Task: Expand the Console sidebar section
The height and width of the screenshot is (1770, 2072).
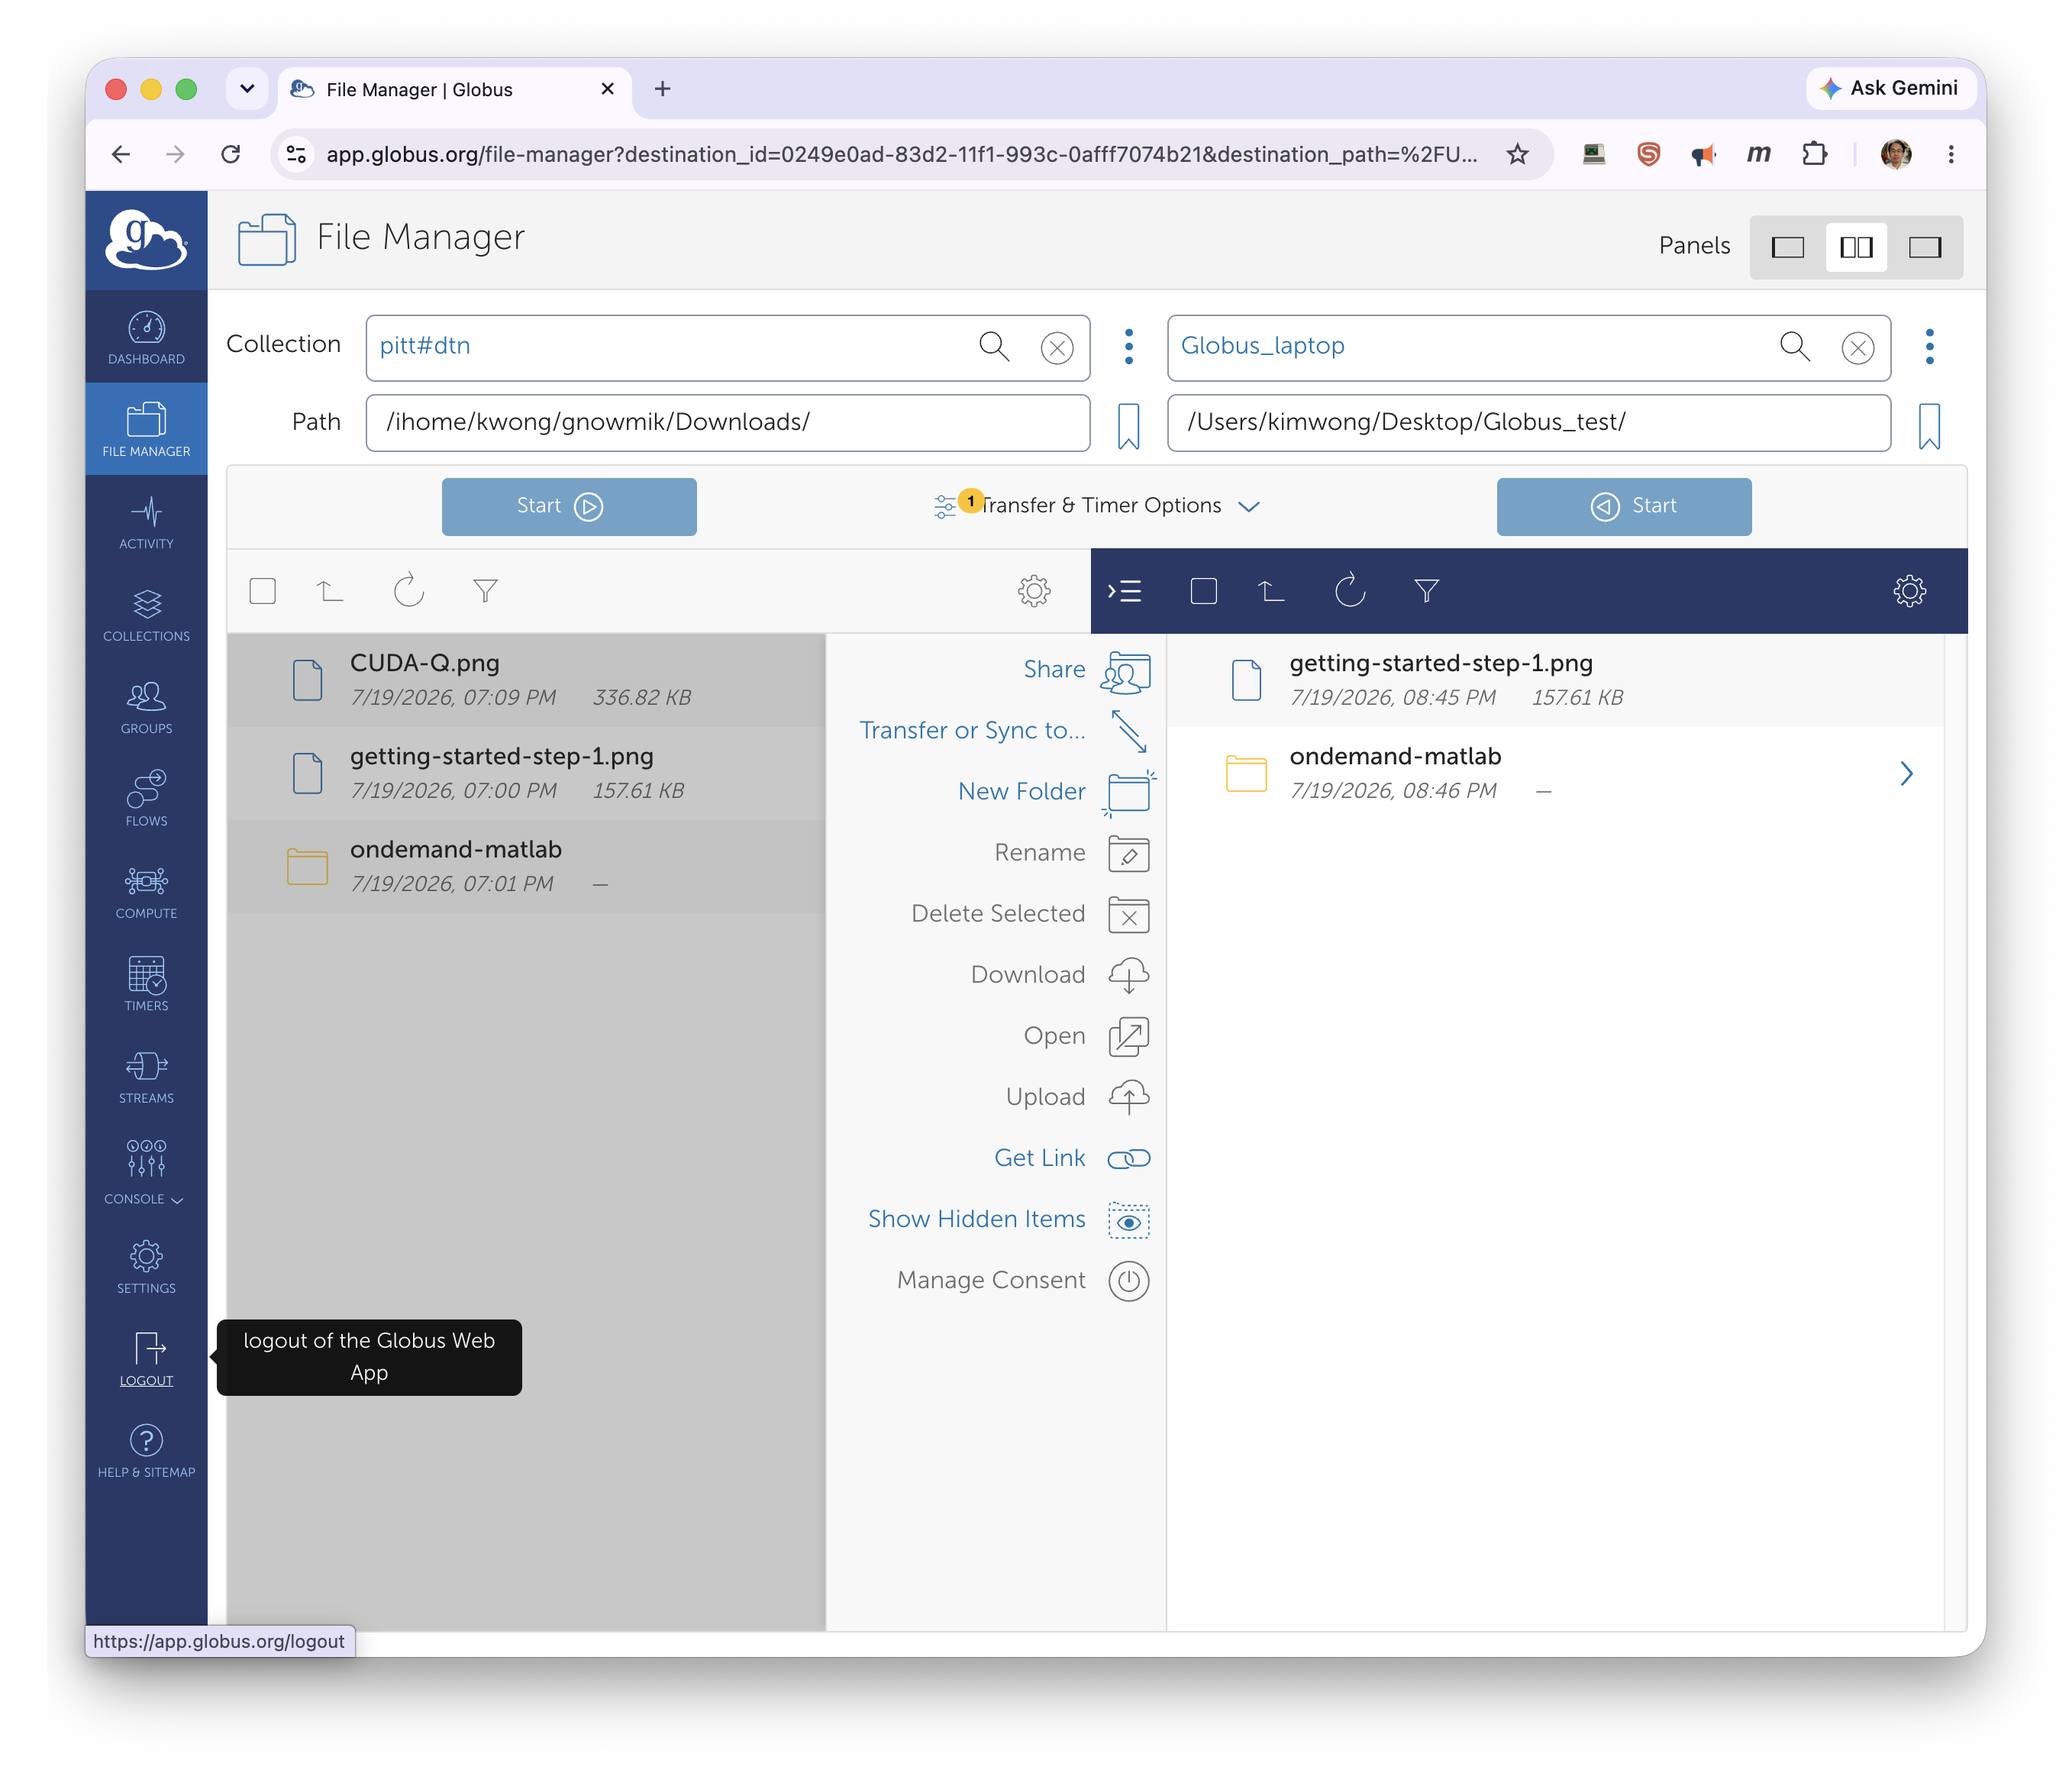Action: click(x=146, y=1171)
